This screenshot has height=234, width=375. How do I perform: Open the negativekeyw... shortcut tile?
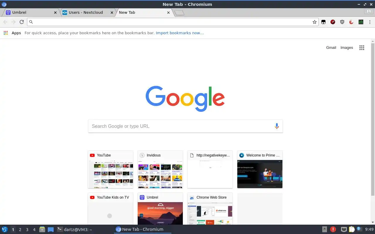(210, 169)
